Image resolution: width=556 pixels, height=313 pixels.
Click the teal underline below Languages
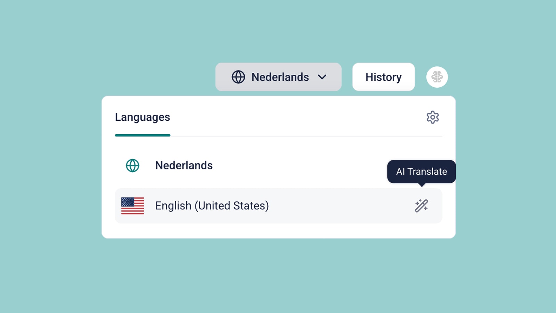point(142,135)
